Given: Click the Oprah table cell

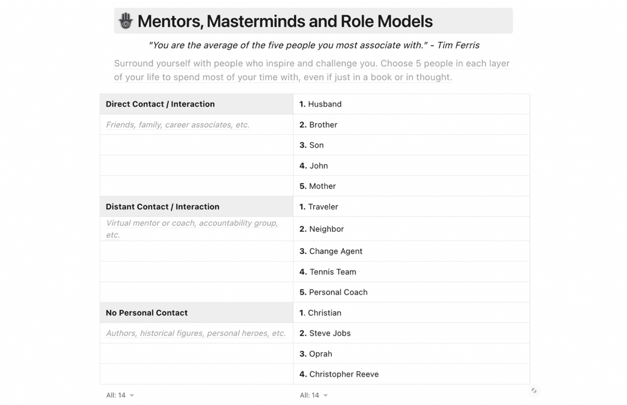Looking at the screenshot, I should 411,354.
